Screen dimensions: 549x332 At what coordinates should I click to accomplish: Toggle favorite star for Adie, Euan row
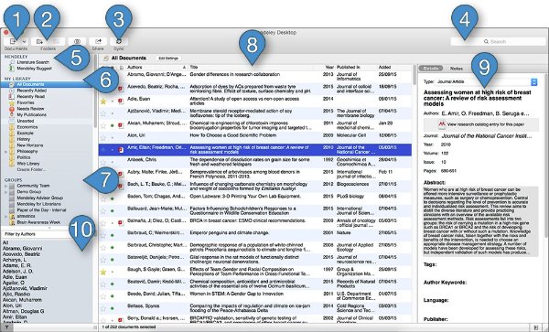pos(102,102)
